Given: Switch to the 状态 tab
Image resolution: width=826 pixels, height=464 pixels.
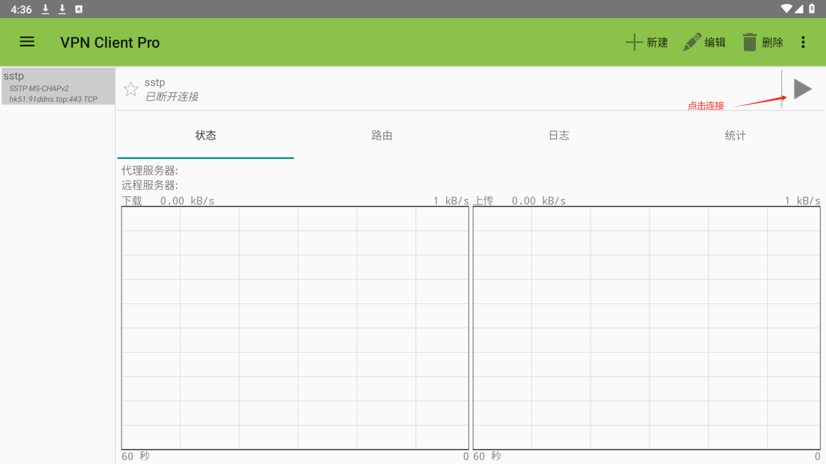Looking at the screenshot, I should tap(206, 135).
